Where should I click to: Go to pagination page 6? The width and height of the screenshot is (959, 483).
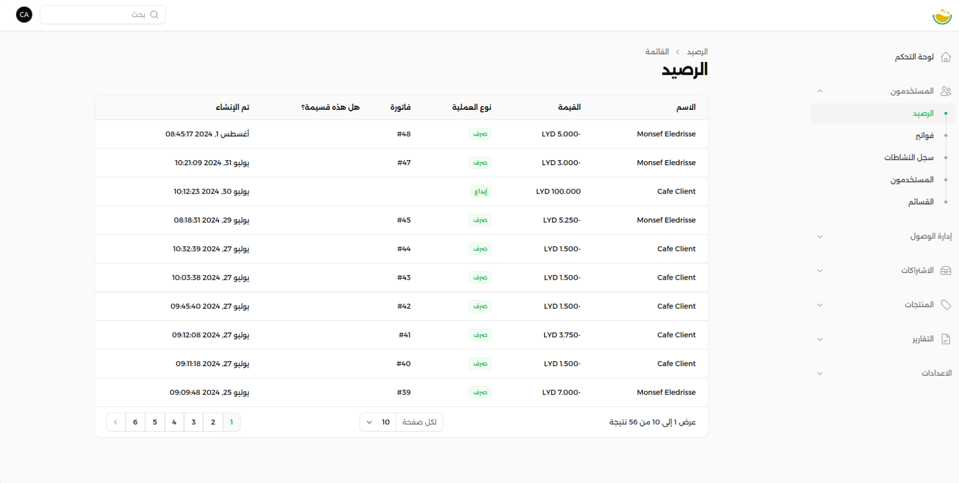pos(135,422)
